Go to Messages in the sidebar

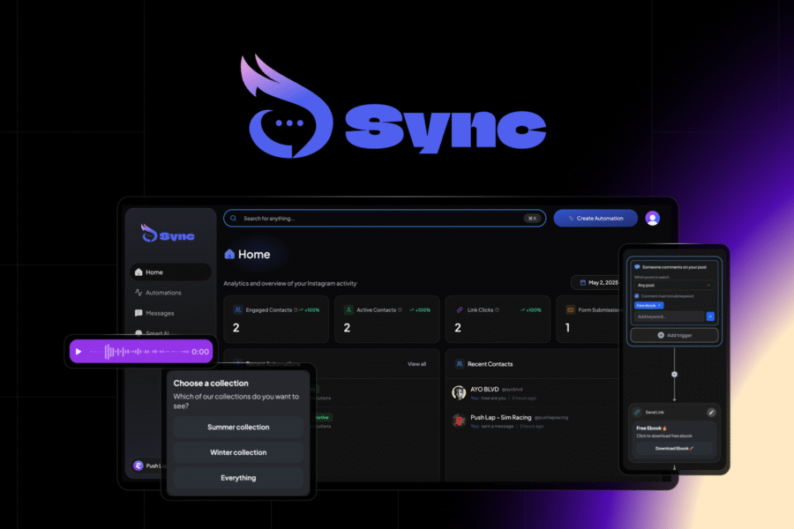coord(159,313)
